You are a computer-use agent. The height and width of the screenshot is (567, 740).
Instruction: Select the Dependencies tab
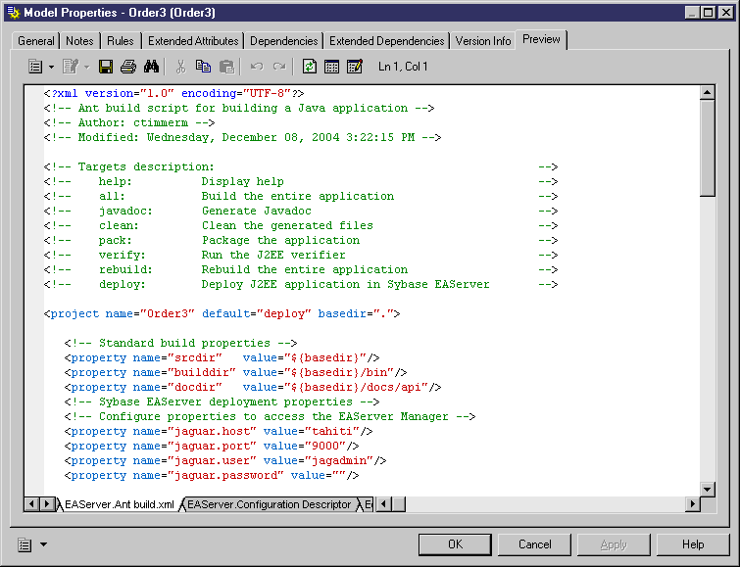(283, 41)
